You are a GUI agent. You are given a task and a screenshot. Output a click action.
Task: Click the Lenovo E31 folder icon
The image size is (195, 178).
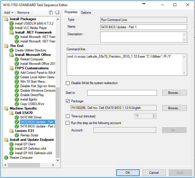pyautogui.click(x=11, y=131)
